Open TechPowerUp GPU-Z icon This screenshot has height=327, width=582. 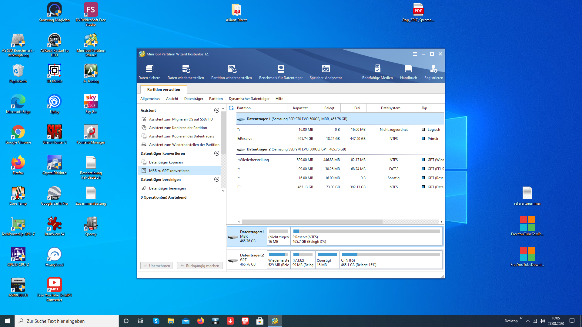click(18, 226)
